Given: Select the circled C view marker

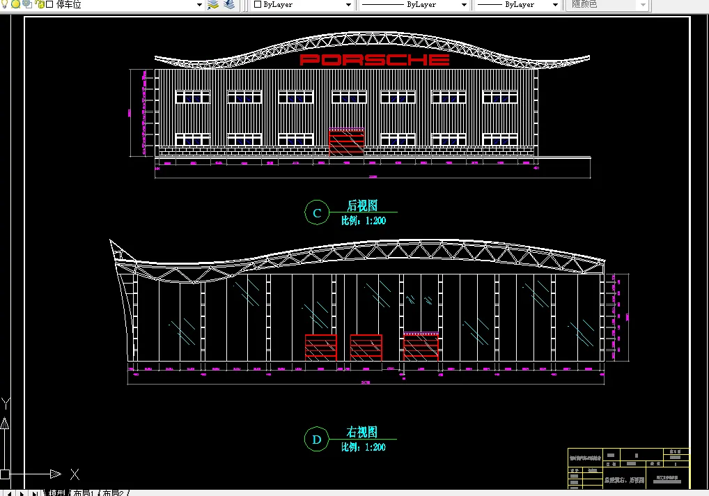Looking at the screenshot, I should click(317, 212).
